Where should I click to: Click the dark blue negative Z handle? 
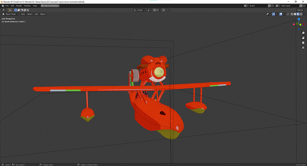pyautogui.click(x=299, y=29)
